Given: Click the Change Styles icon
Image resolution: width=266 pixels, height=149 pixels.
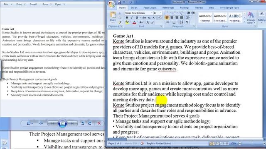Looking at the screenshot, I should [x=251, y=18].
